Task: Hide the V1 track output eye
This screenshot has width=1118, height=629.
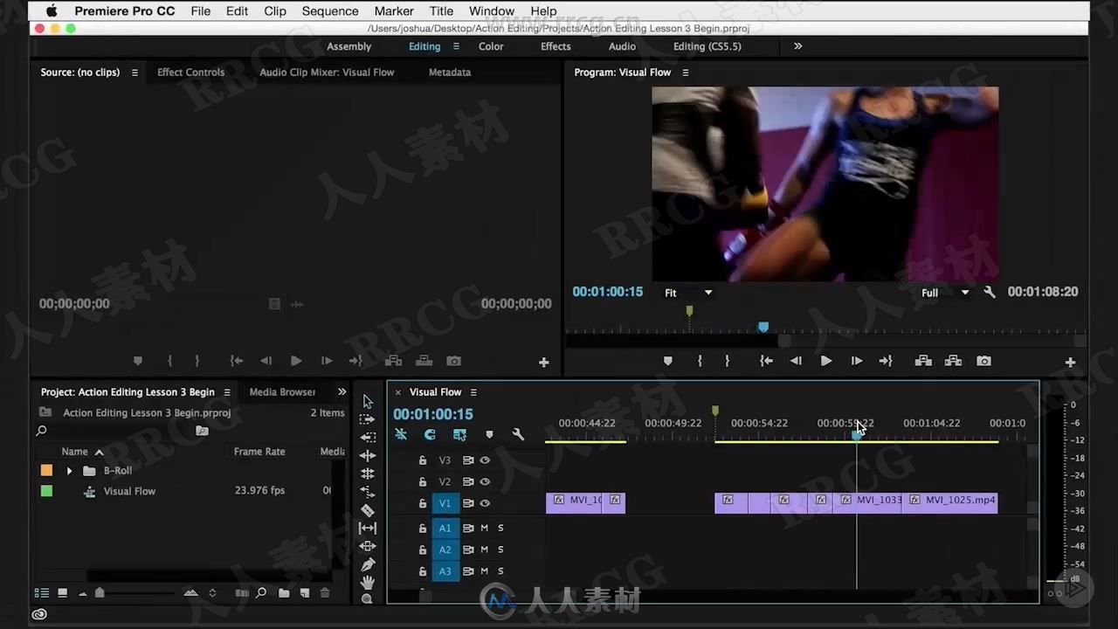Action: point(485,503)
